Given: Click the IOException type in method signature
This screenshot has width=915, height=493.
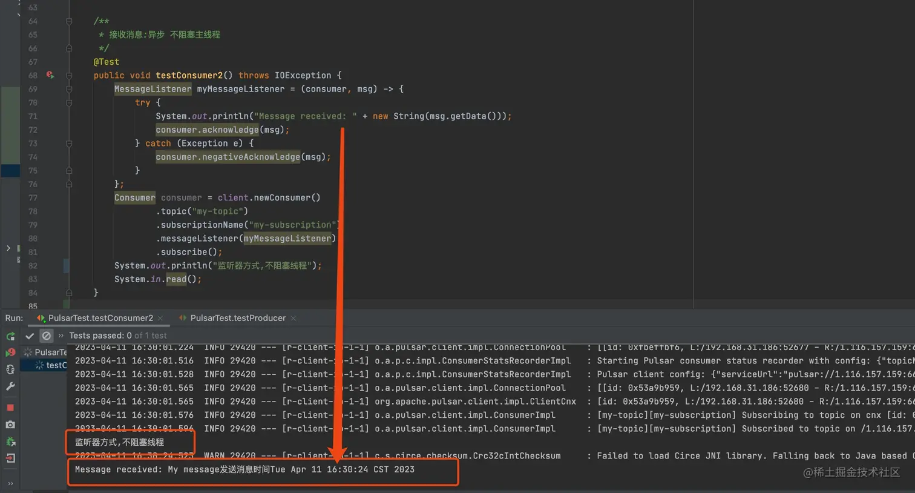Looking at the screenshot, I should point(303,76).
